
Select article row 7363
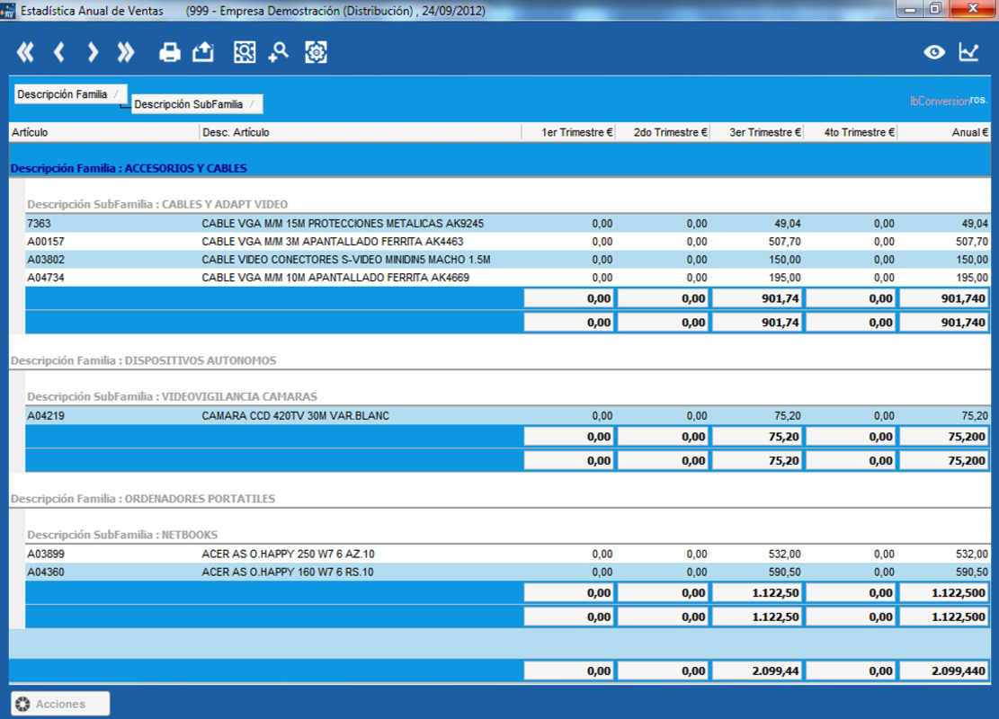coord(507,224)
